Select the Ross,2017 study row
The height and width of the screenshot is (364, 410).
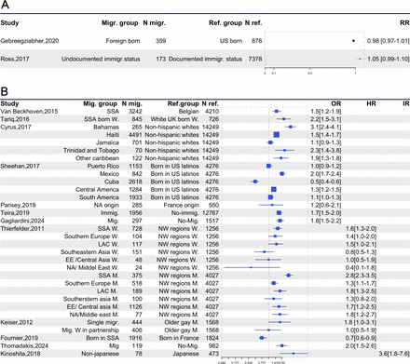[205, 59]
